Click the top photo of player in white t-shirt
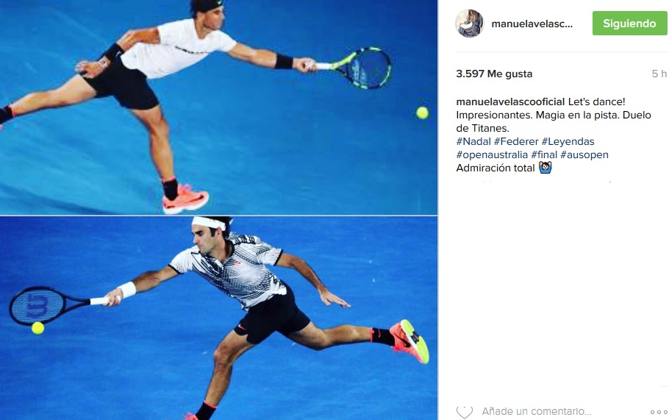The height and width of the screenshot is (420, 669). (218, 107)
